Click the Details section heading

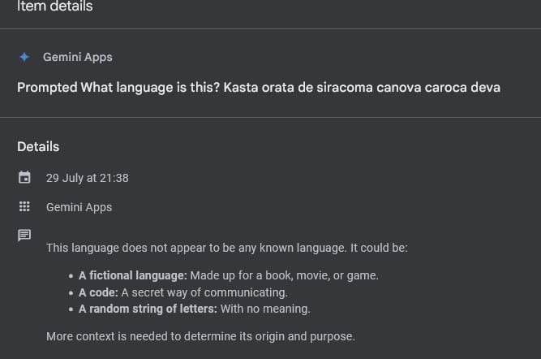(x=38, y=147)
